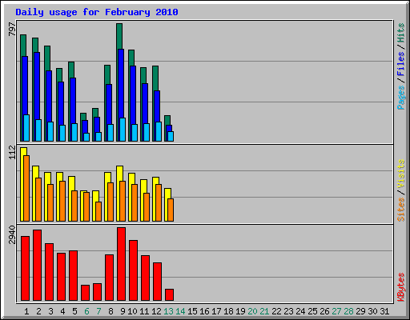Click day 10 on the x-axis
410x320 pixels.
click(x=132, y=311)
